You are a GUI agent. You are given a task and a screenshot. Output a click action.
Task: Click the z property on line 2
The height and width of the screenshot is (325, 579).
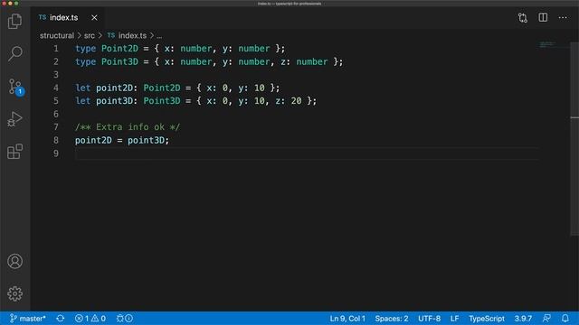[283, 62]
